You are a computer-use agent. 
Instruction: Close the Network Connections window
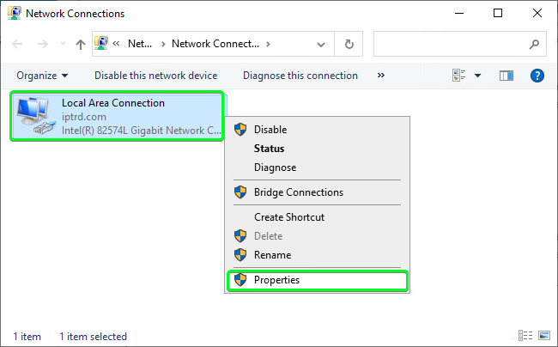[x=537, y=13]
